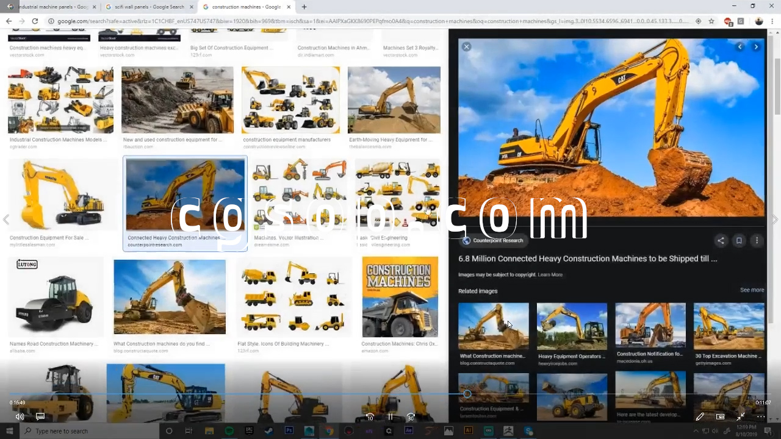
Task: Skip forward 30 seconds
Action: [x=411, y=416]
